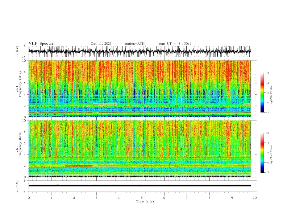287x222 pixels.
Task: Select ch.1 color bar "log(PSD)(V²/Hz)" label
Action: (271, 95)
